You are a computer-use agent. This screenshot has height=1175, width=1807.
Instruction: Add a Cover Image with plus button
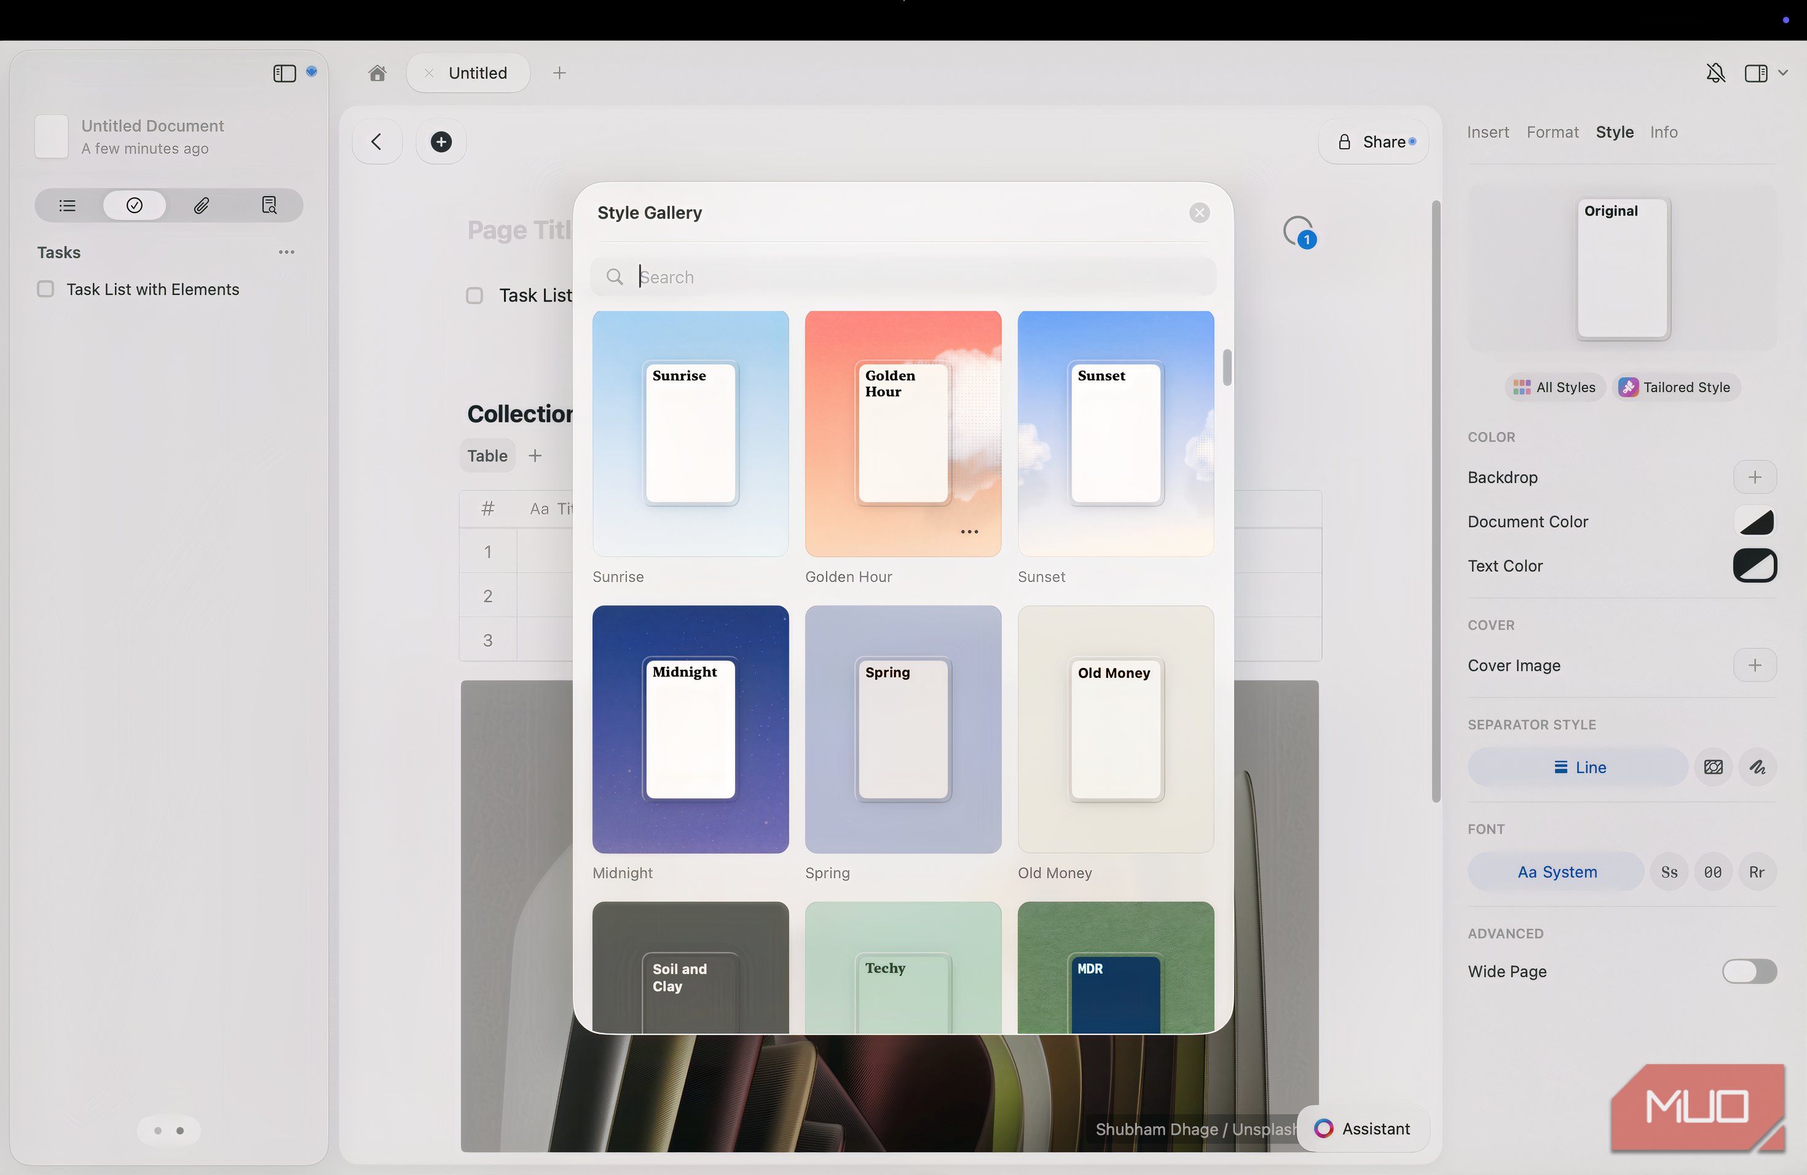(x=1754, y=666)
